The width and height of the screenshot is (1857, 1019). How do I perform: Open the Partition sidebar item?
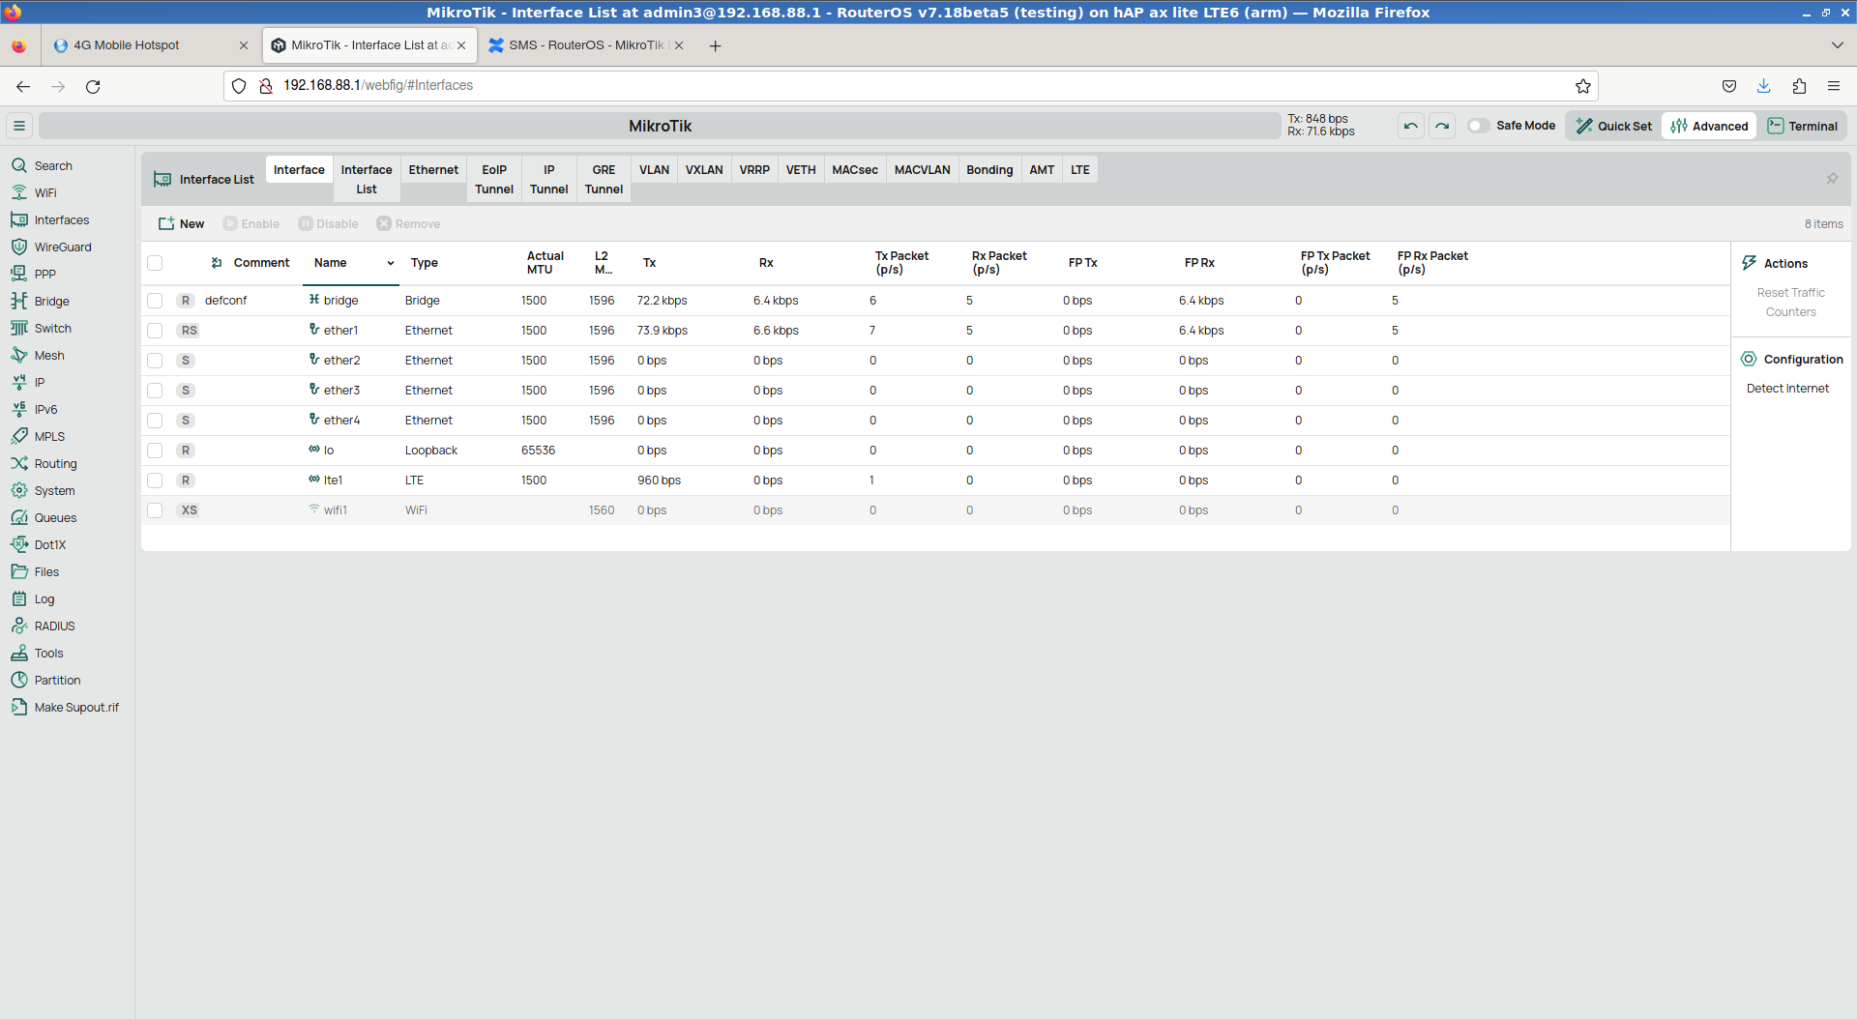[46, 681]
